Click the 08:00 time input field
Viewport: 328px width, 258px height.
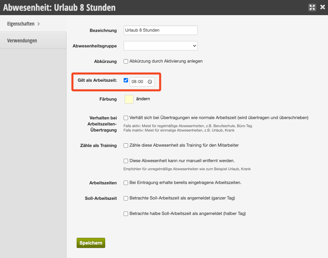[x=142, y=82]
